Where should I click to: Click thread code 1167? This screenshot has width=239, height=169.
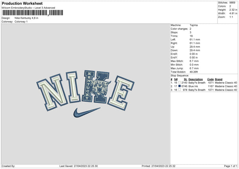tap(211, 86)
